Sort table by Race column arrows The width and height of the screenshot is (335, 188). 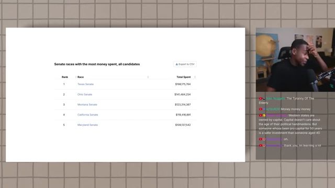pyautogui.click(x=148, y=77)
